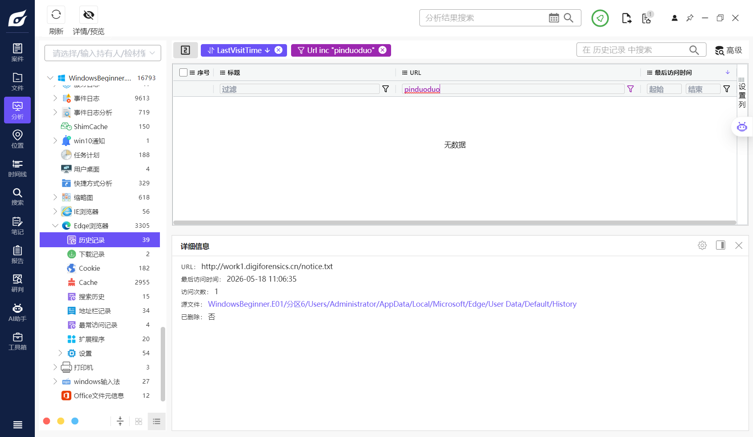Expand the 事件日志 tree node

click(x=55, y=98)
